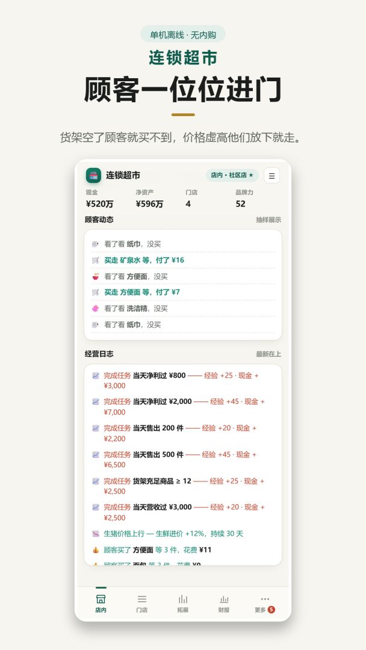Tap the money bag icon beside 顾客买了 方便面
The height and width of the screenshot is (650, 366).
pos(96,550)
